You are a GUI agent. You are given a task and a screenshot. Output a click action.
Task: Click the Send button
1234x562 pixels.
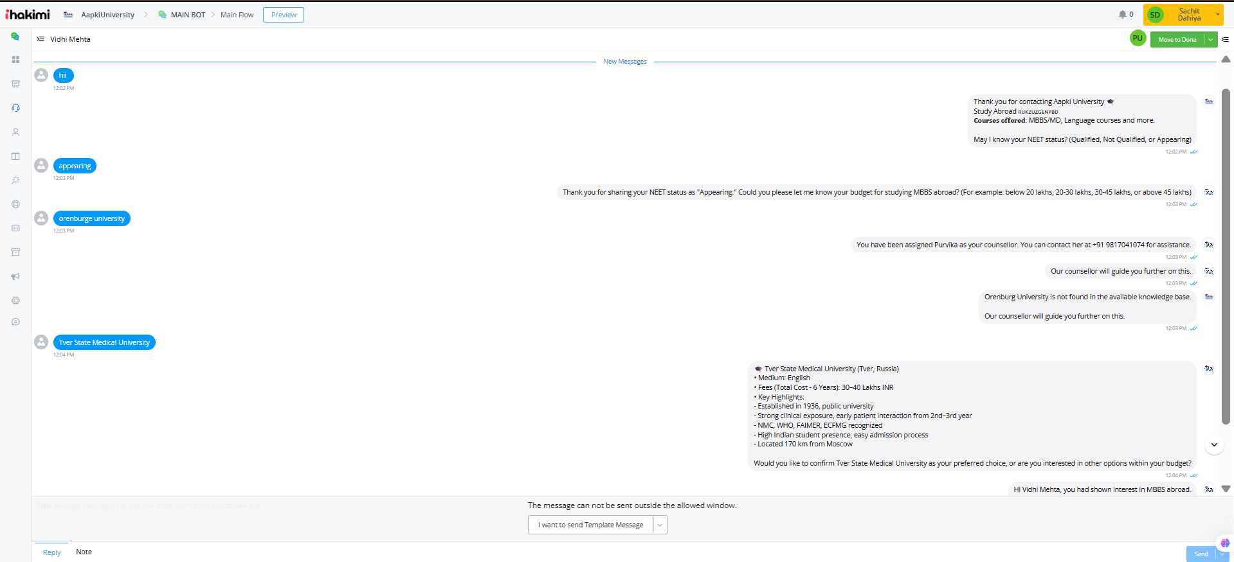[x=1201, y=554]
